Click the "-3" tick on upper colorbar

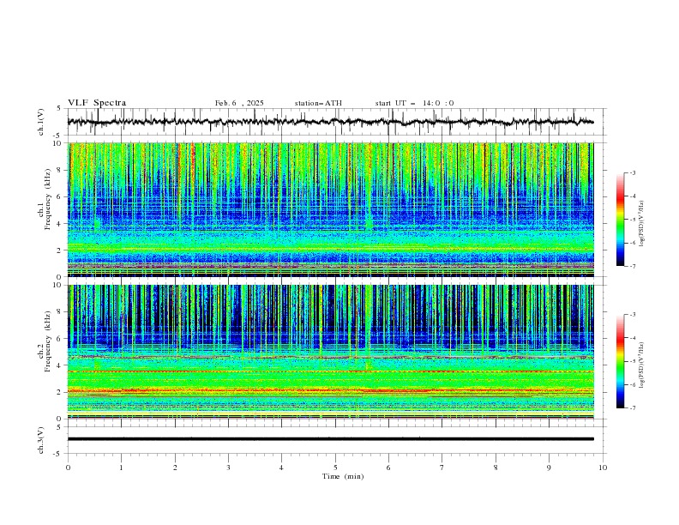coord(632,172)
